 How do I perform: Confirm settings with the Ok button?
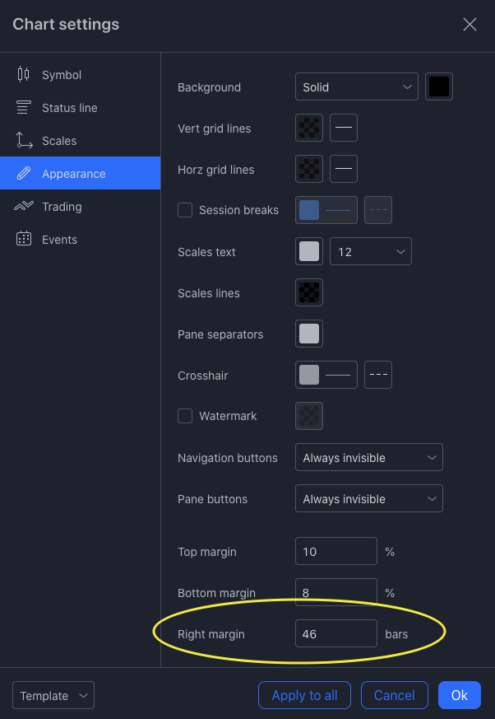tap(459, 695)
